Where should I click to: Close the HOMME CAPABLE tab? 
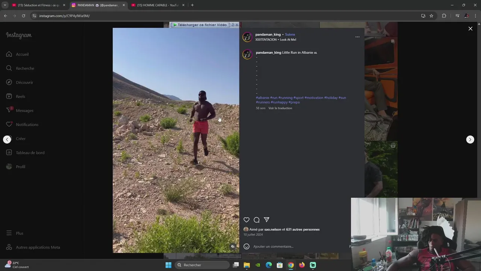(183, 5)
